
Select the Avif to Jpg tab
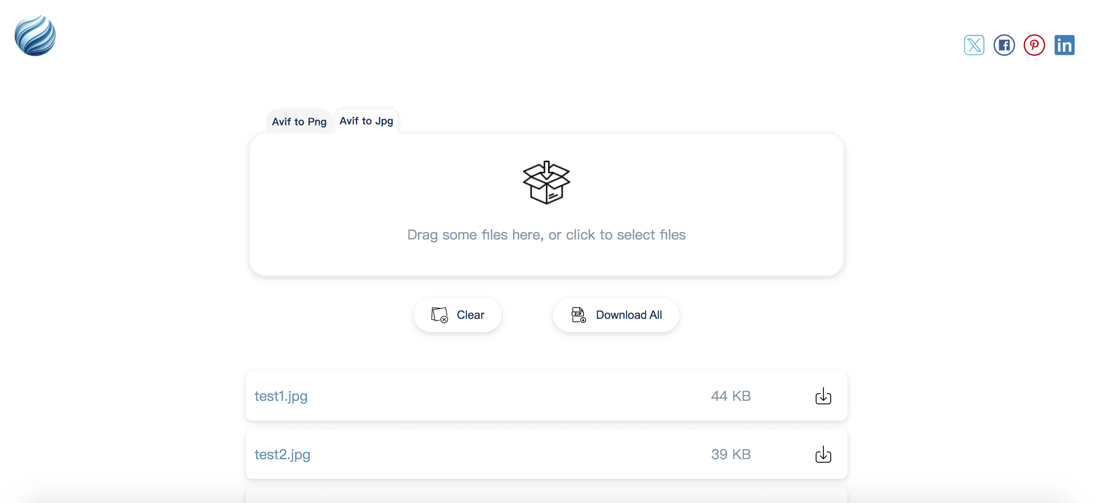coord(366,121)
